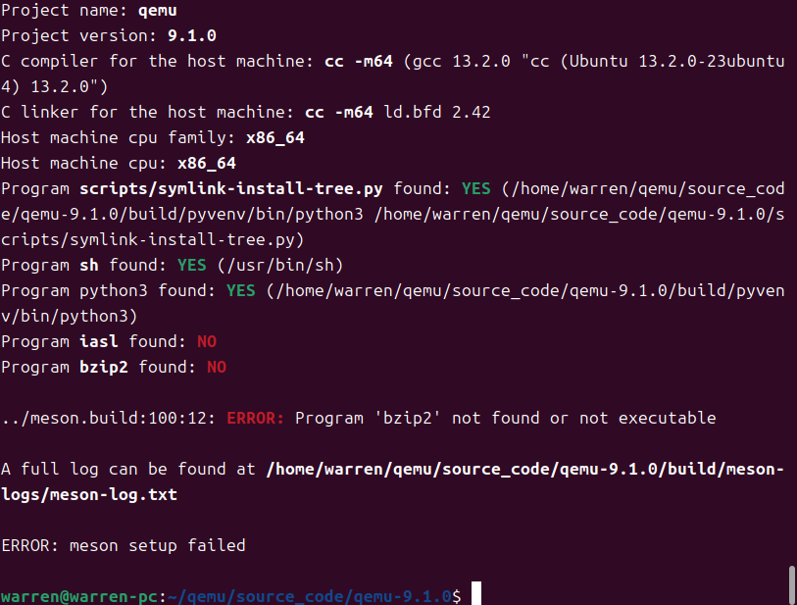Click the /usr/bin/sh path text
The width and height of the screenshot is (797, 605).
click(280, 265)
